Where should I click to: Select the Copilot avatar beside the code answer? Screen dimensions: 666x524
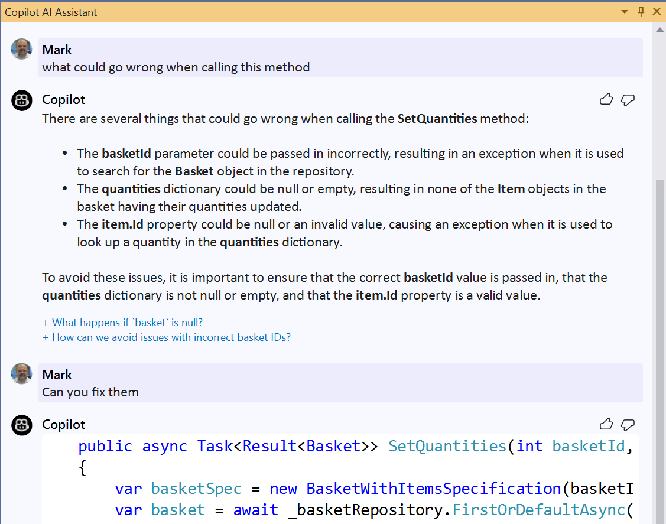(x=21, y=425)
